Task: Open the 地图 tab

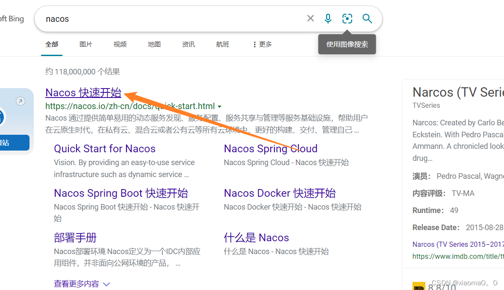Action: pyautogui.click(x=154, y=44)
